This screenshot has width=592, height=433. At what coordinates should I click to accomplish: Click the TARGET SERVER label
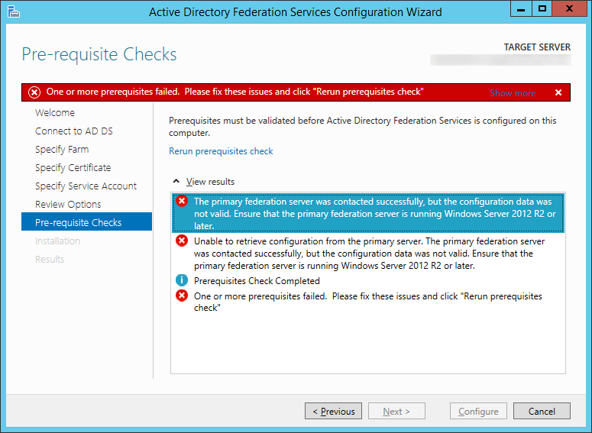point(537,47)
